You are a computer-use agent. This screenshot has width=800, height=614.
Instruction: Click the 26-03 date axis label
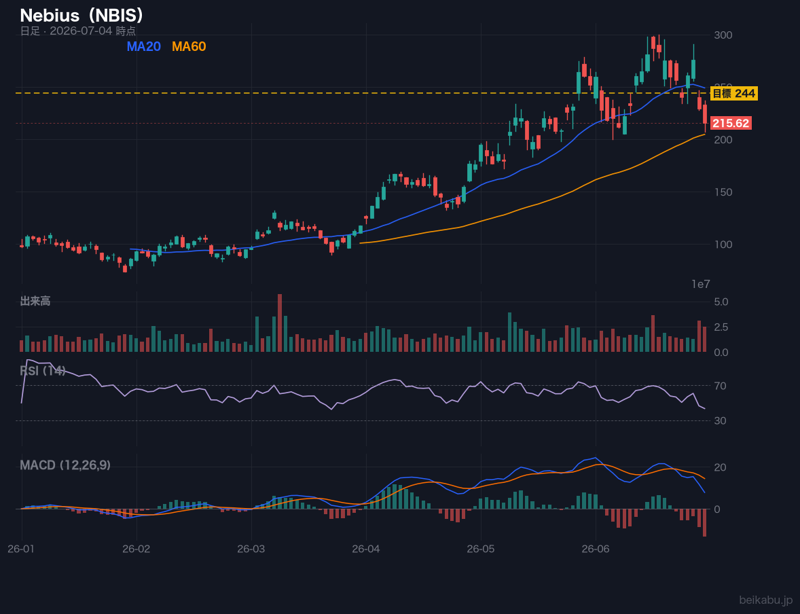[x=251, y=549]
